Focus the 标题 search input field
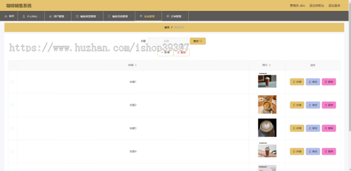Screen dimensions: 351x171 (168, 41)
